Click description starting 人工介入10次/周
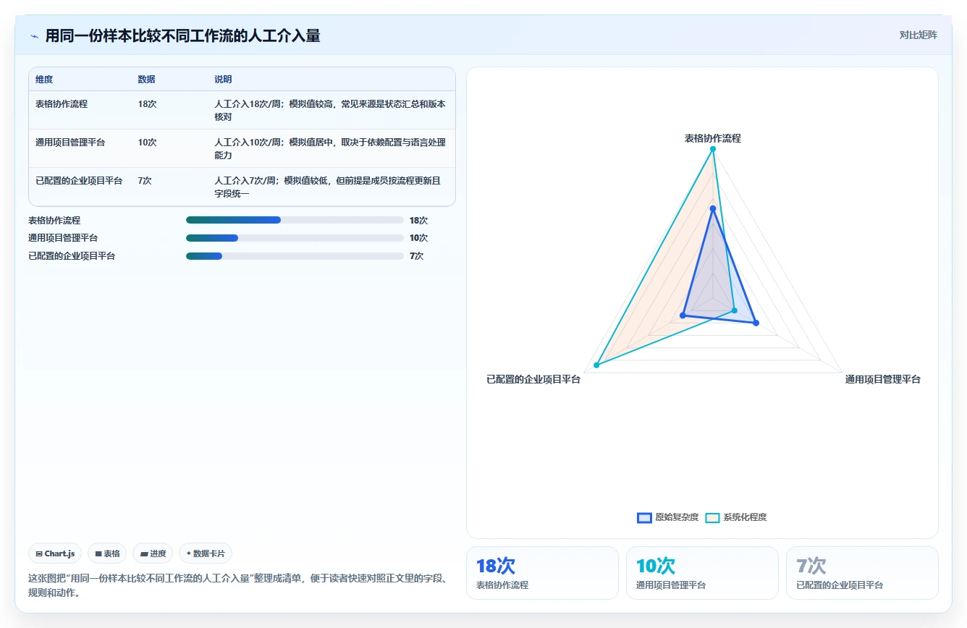 [330, 148]
